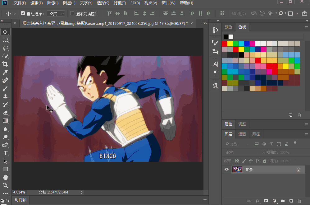This screenshot has width=310, height=205.
Task: Add a layer mask to the layer
Action: pyautogui.click(x=266, y=201)
